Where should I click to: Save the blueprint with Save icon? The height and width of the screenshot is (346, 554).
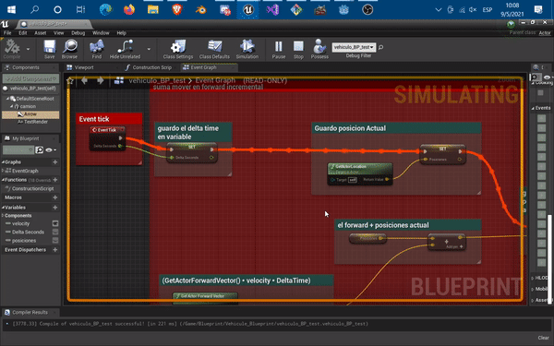(x=50, y=49)
